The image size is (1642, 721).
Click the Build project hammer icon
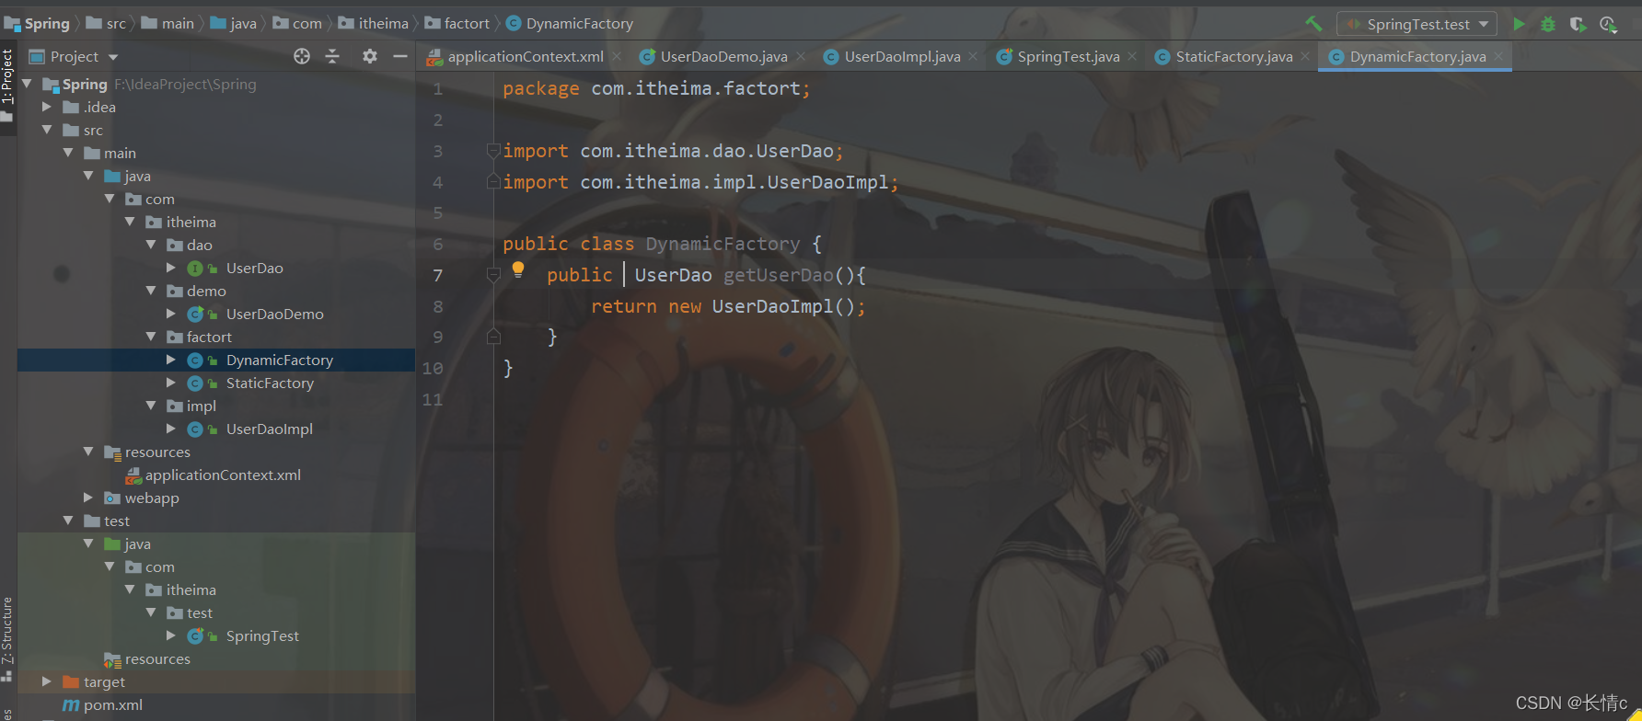click(1313, 24)
